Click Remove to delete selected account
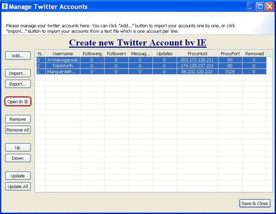The height and width of the screenshot is (214, 276). click(18, 119)
